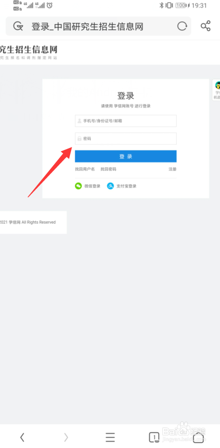The height and width of the screenshot is (448, 220).
Task: Open the 学信 robot assistant widget
Action: pos(217,90)
